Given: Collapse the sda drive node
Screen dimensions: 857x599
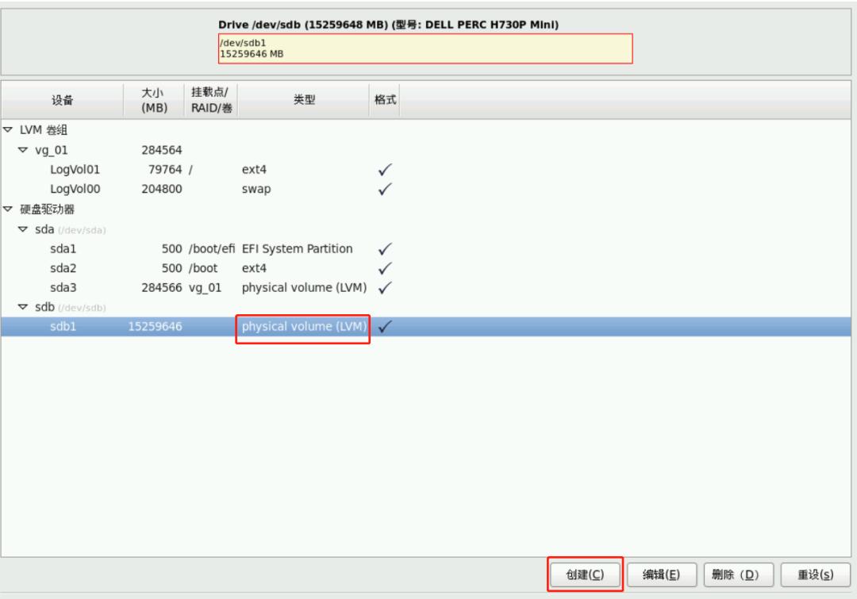Looking at the screenshot, I should 23,229.
